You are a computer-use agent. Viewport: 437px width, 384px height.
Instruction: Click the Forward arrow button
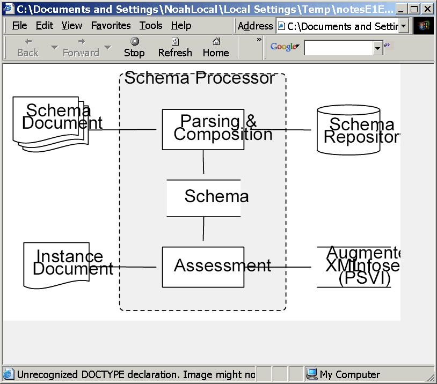pos(81,47)
